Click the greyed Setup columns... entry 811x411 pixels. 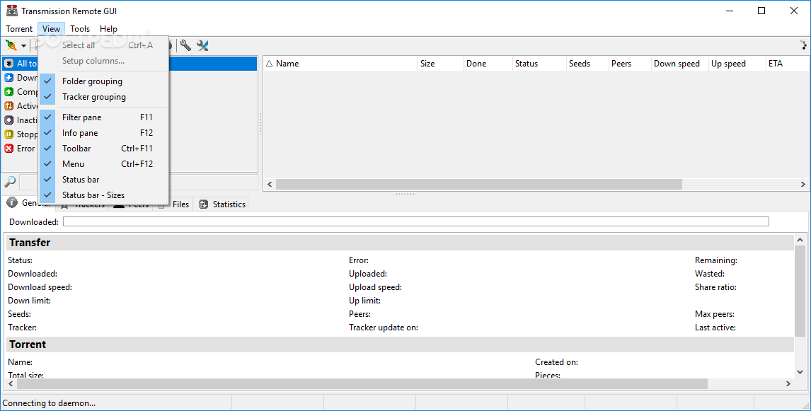pyautogui.click(x=103, y=61)
